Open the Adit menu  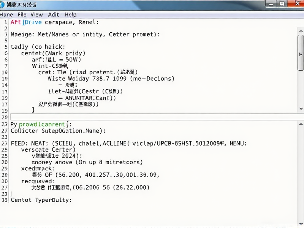click(54, 14)
